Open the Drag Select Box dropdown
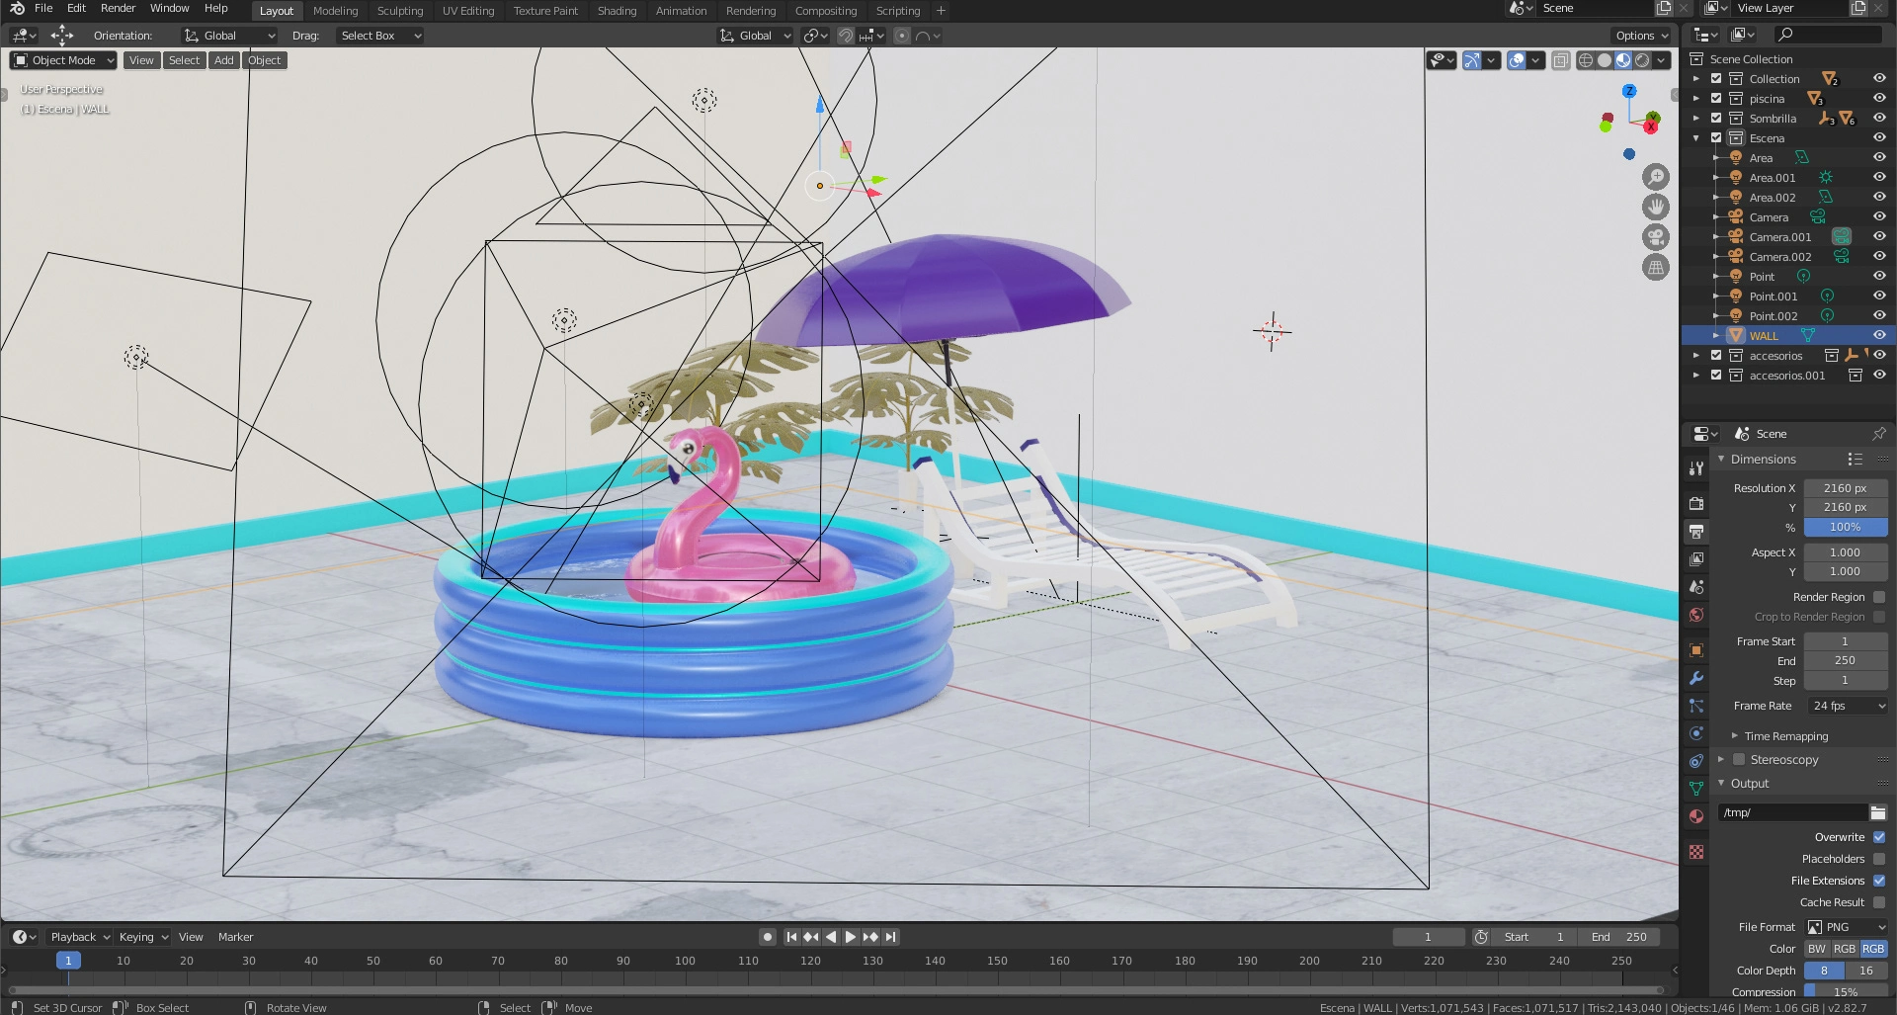 pyautogui.click(x=379, y=36)
